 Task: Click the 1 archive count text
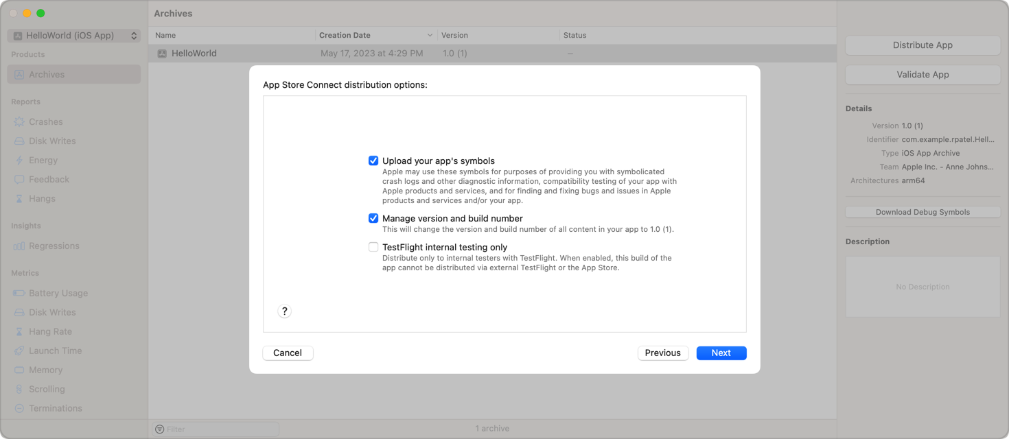492,429
